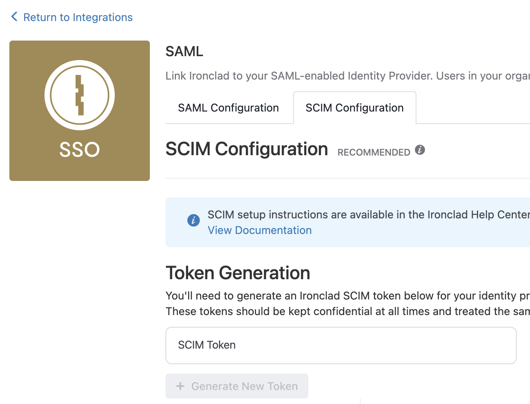This screenshot has width=530, height=404.
Task: Open View Documentation
Action: pos(260,230)
